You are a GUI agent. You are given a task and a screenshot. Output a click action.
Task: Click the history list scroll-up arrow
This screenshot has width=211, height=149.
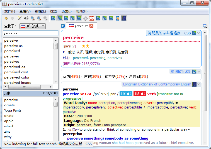(56, 100)
